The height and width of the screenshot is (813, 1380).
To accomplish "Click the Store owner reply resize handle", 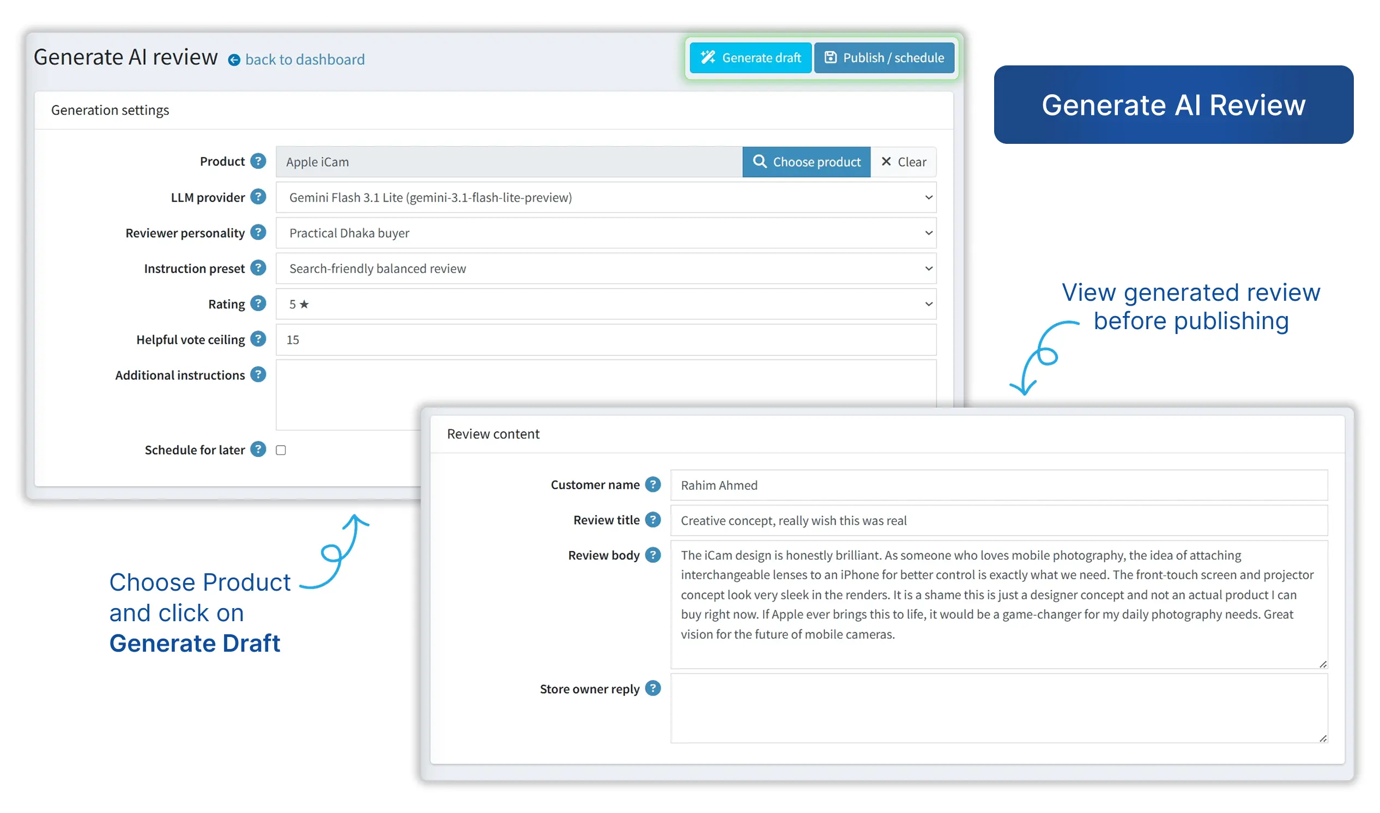I will [1322, 738].
